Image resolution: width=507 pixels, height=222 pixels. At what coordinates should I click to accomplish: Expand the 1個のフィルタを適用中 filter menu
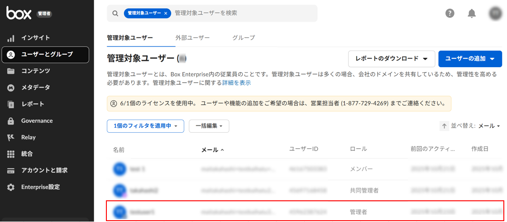145,126
